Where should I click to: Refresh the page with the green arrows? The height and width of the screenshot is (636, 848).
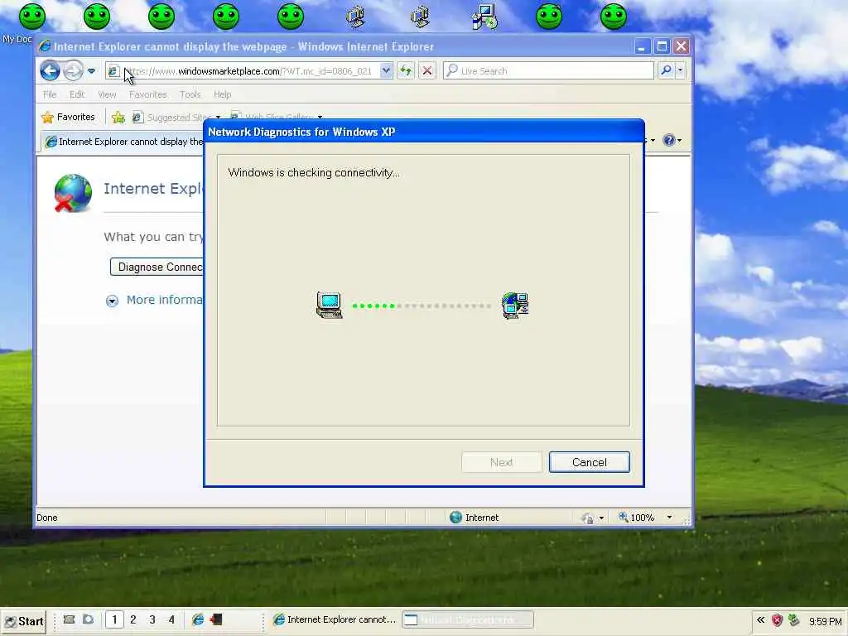coord(406,70)
